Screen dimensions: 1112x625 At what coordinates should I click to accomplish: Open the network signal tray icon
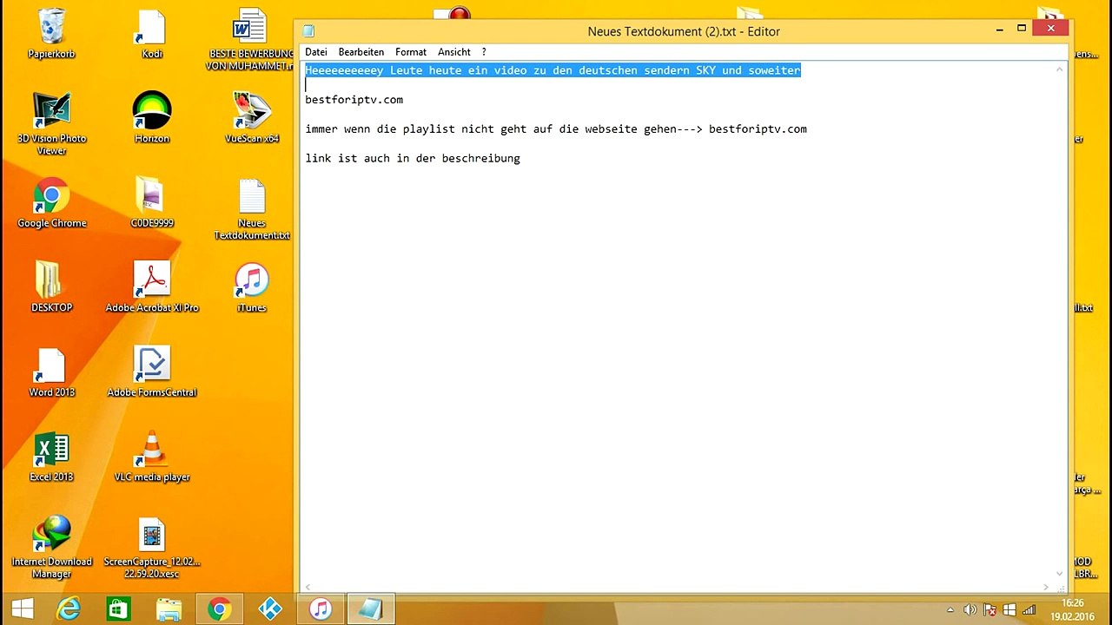pos(1030,609)
